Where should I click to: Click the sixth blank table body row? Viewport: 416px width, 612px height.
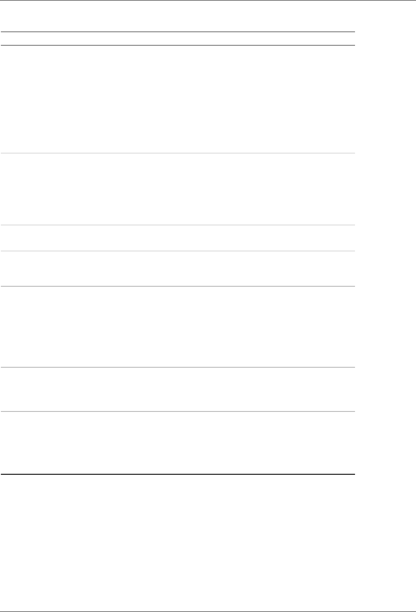coord(177,389)
